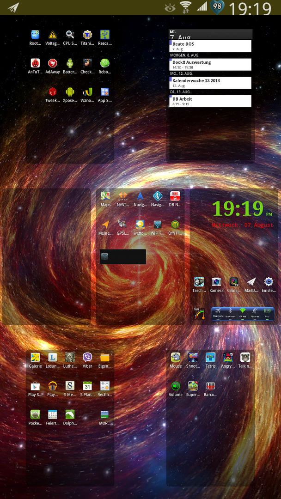Open the WiFi File app icon
The width and height of the screenshot is (281, 499).
[158, 225]
